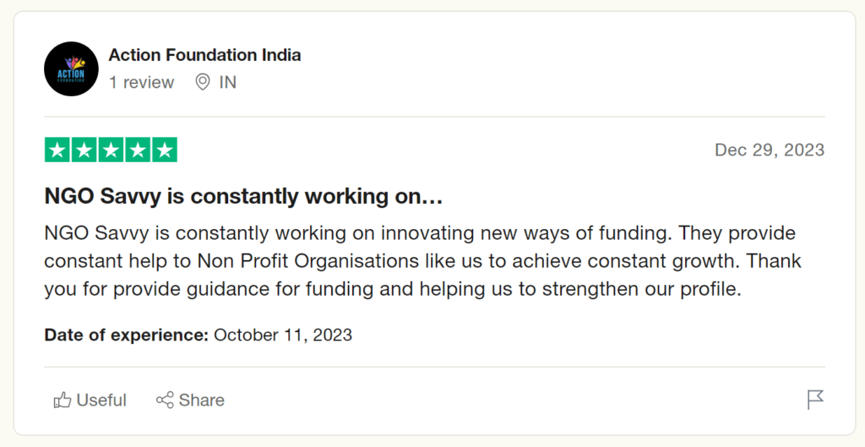Mark the review as Useful
This screenshot has width=865, height=447.
(90, 400)
